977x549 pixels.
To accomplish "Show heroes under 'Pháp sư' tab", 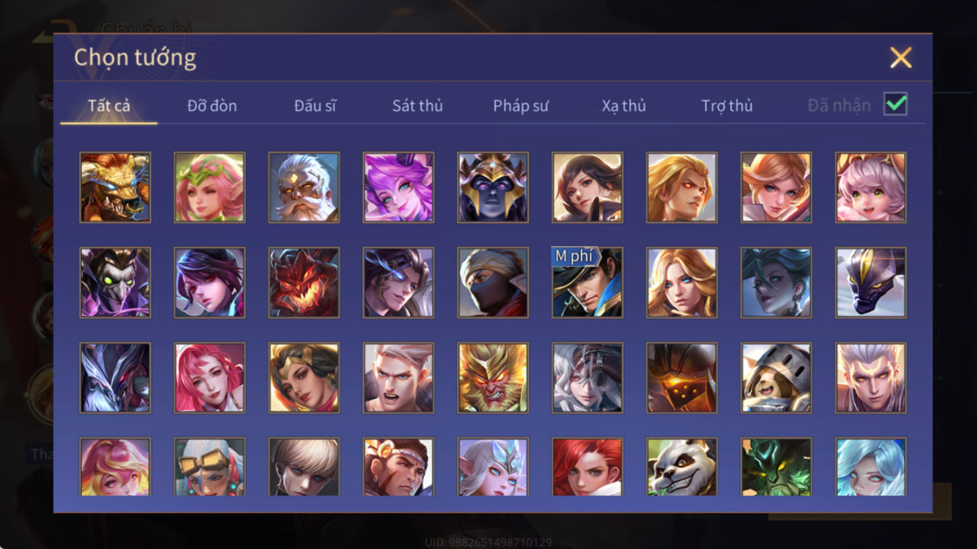I will click(521, 106).
